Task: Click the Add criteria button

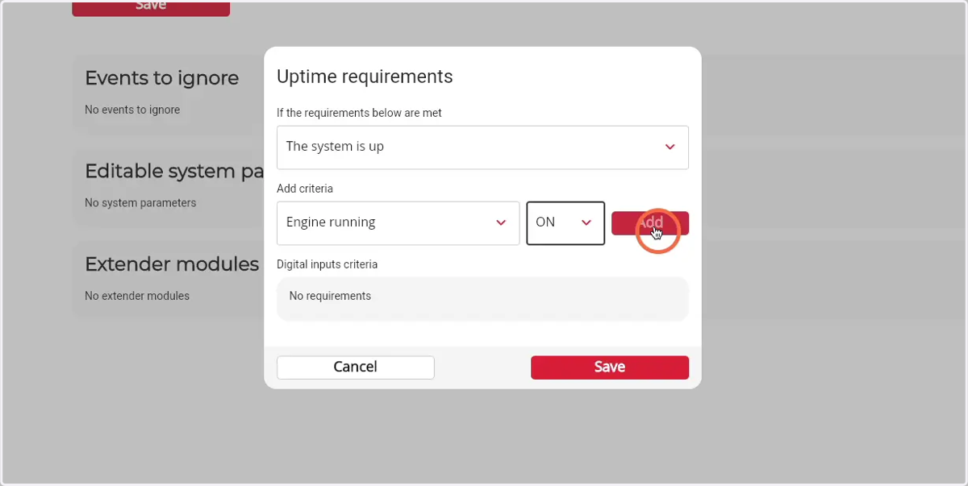Action: click(x=650, y=223)
